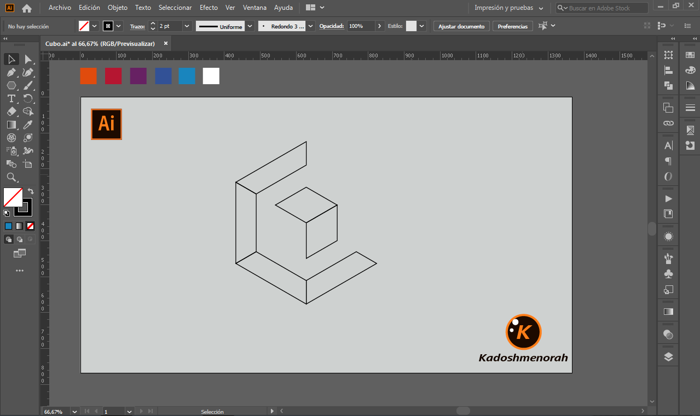Select the Polygon shape tool
This screenshot has height=416, width=700.
[11, 85]
